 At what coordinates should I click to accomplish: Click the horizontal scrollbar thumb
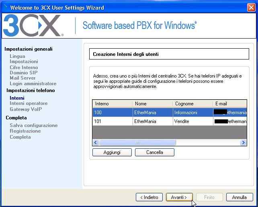coord(137,143)
